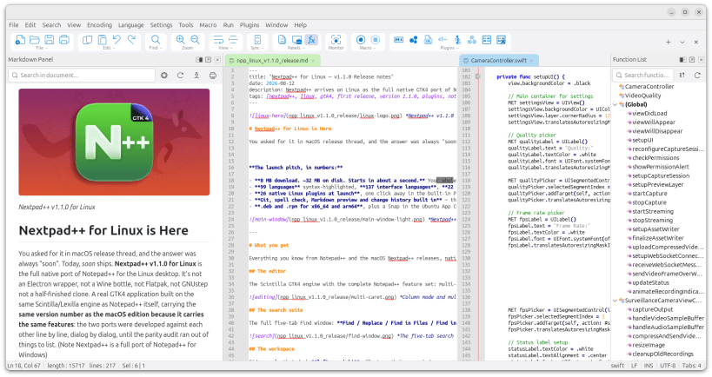Image resolution: width=712 pixels, height=377 pixels.
Task: Switch to CameraController.swift tab
Action: [x=499, y=60]
